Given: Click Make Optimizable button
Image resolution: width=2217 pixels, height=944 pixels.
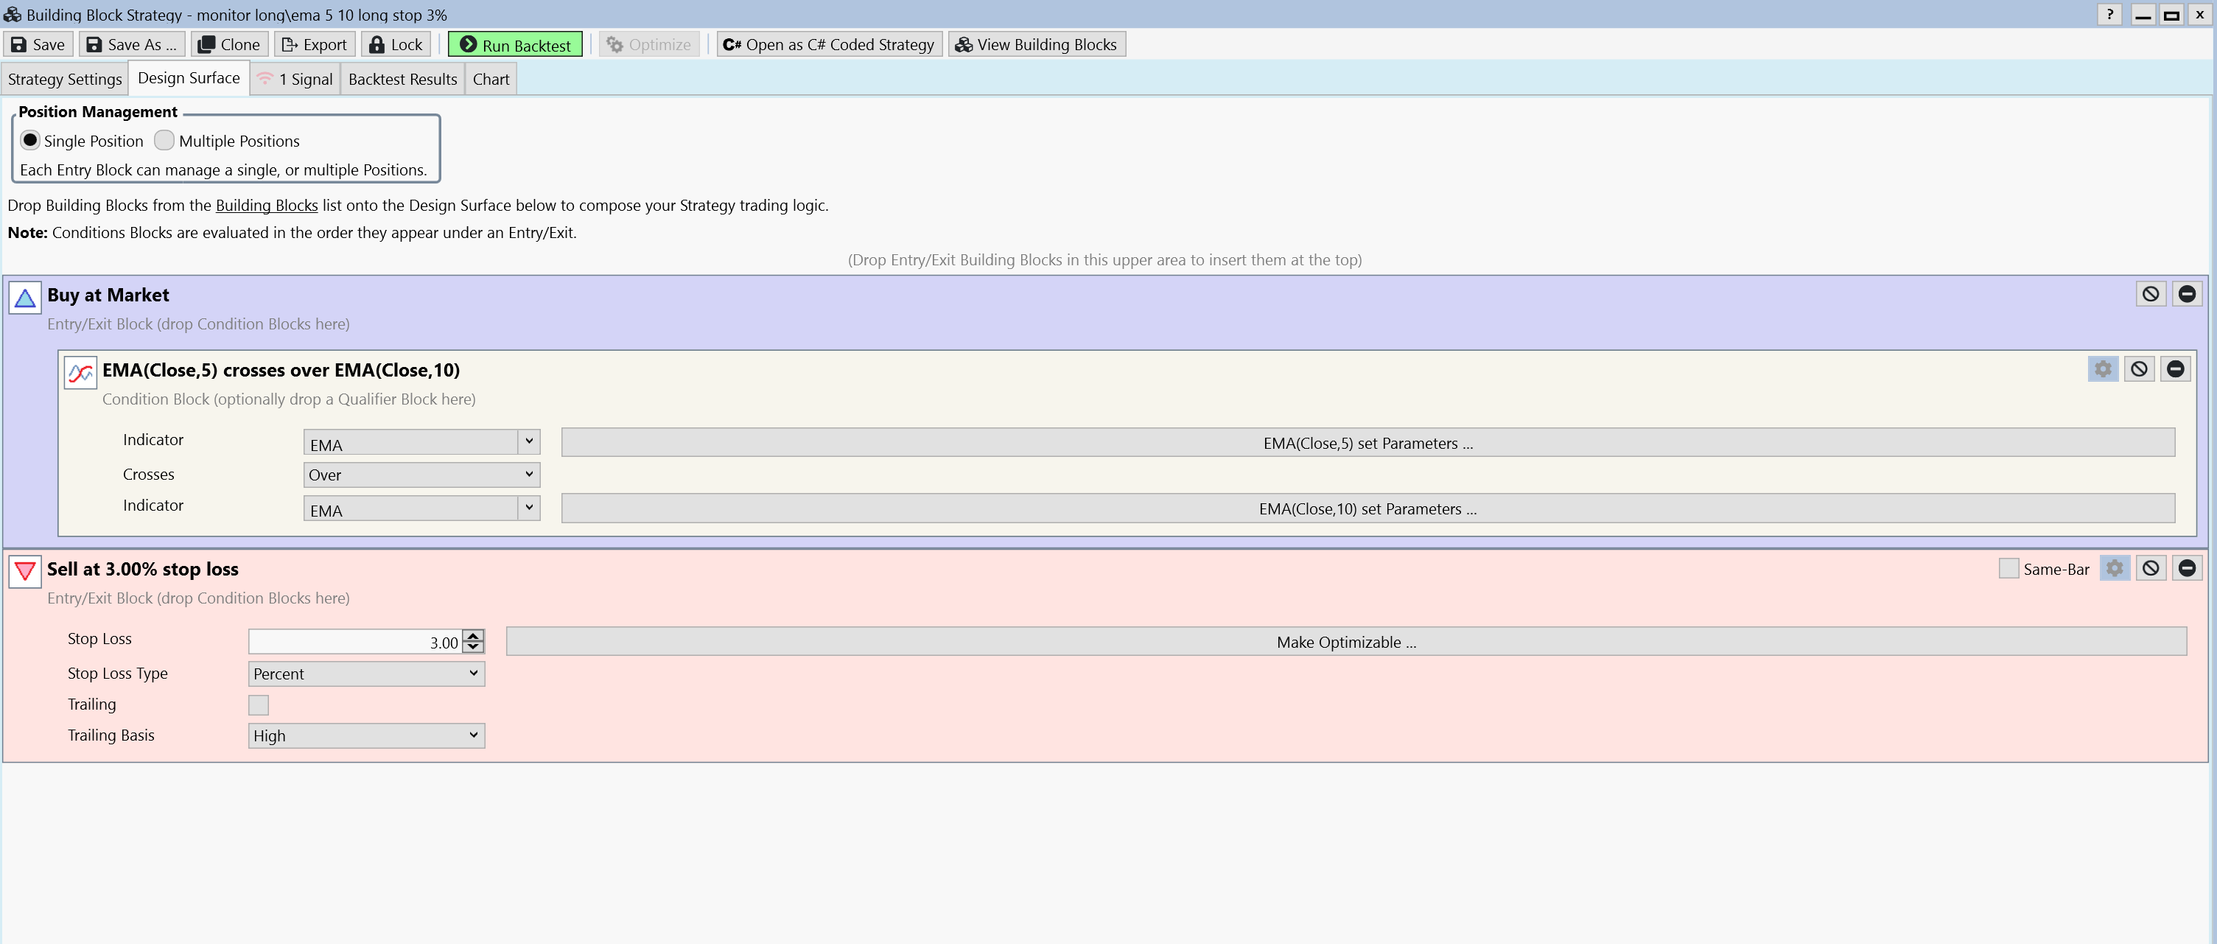Looking at the screenshot, I should (x=1346, y=642).
